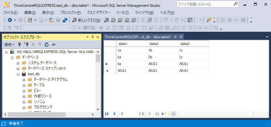The height and width of the screenshot is (127, 271).
Task: Select the cell containing 2b
Action: [162, 57]
